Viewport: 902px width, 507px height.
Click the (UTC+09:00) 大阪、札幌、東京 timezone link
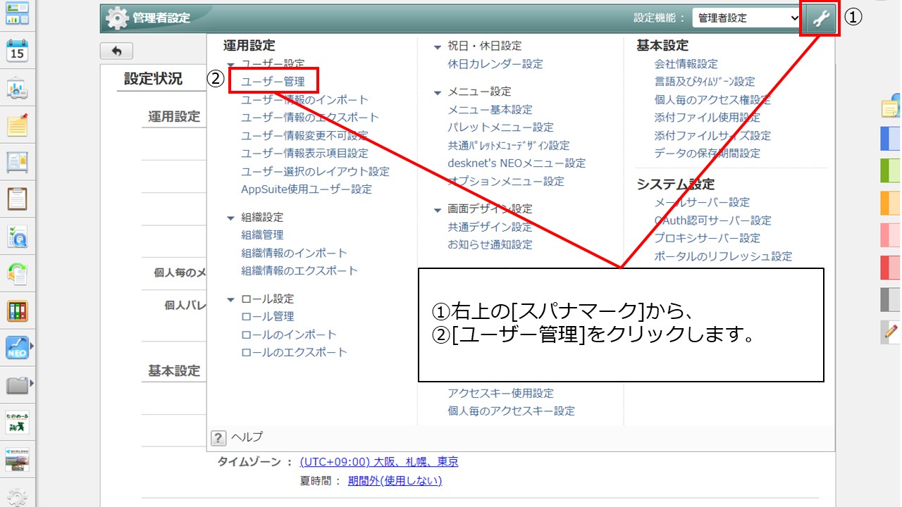click(x=381, y=461)
